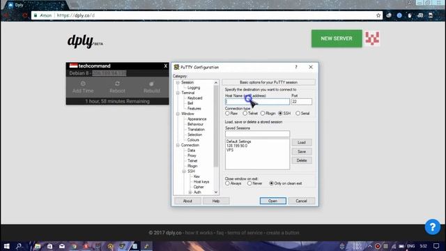Collapse the SSH tree node
The height and width of the screenshot is (251, 446).
[x=184, y=172]
